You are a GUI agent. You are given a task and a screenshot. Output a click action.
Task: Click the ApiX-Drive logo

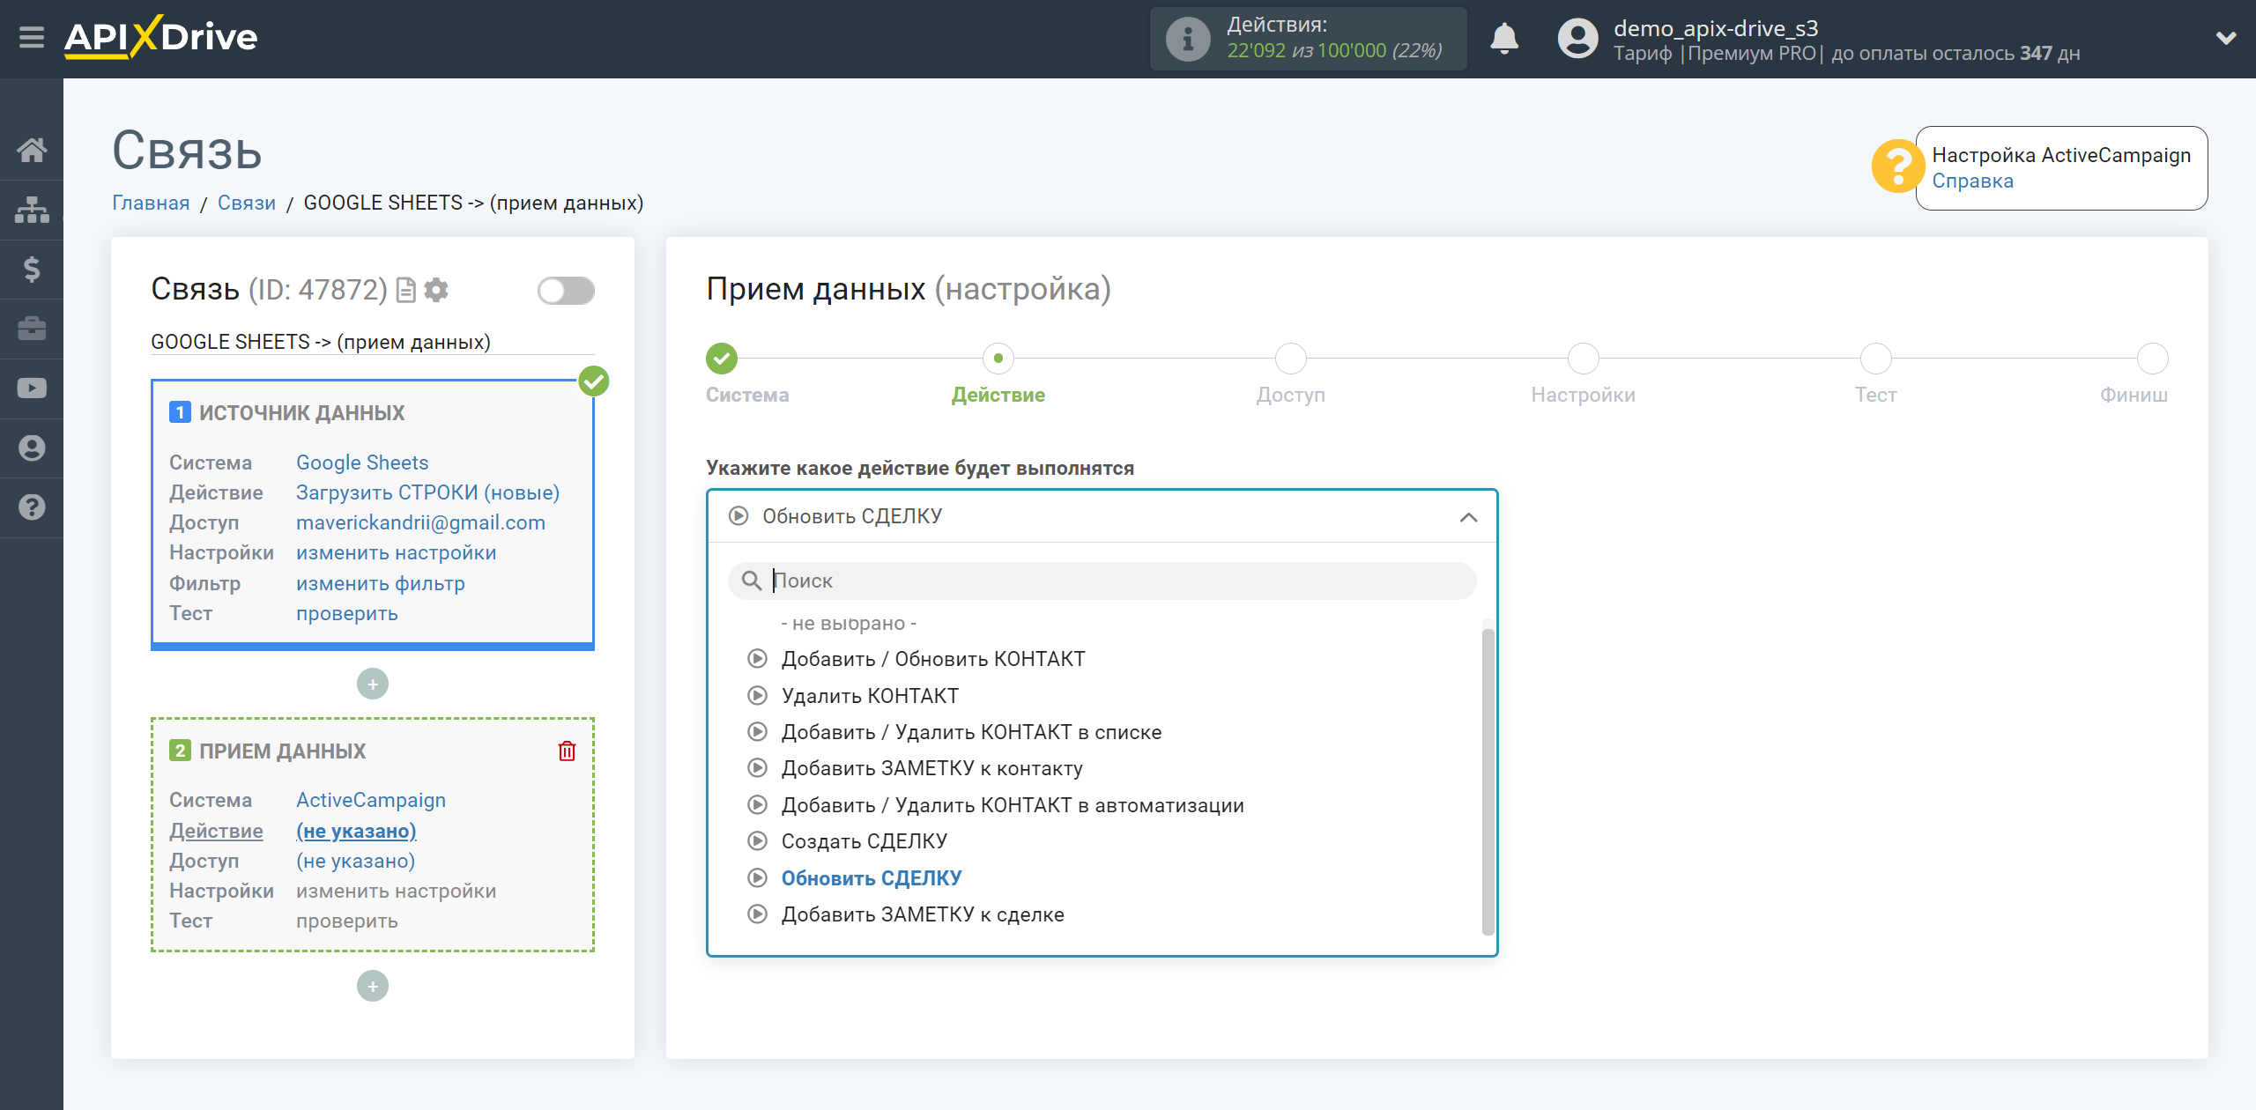161,38
